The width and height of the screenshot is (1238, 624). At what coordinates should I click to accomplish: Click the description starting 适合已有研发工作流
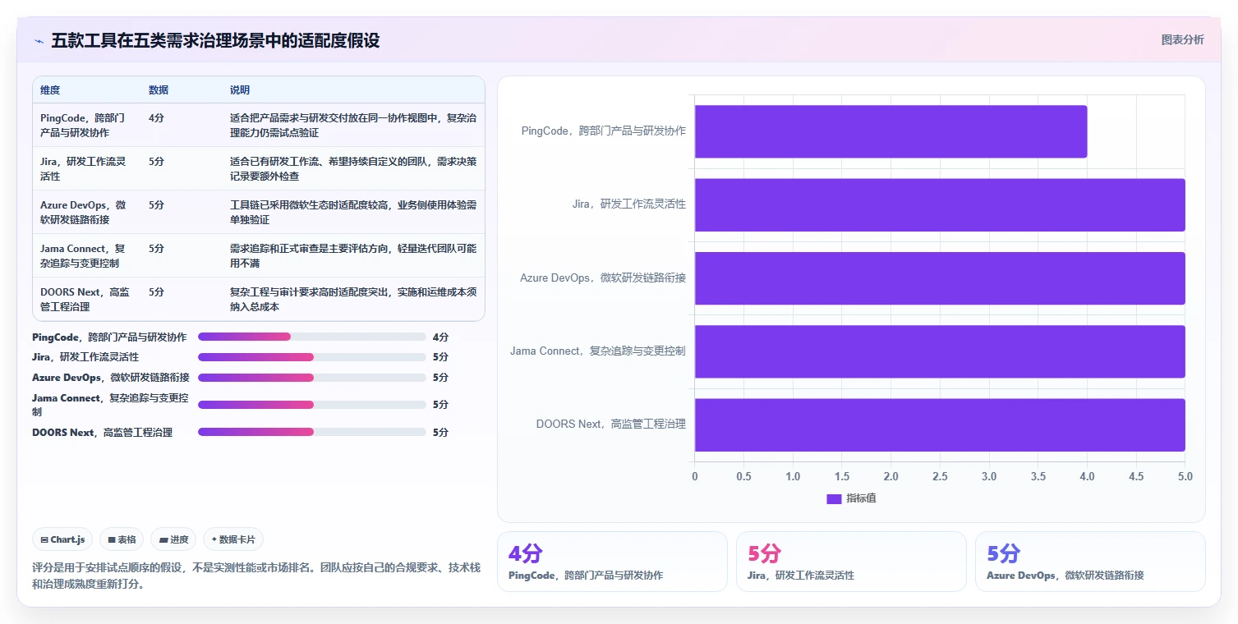pos(353,168)
